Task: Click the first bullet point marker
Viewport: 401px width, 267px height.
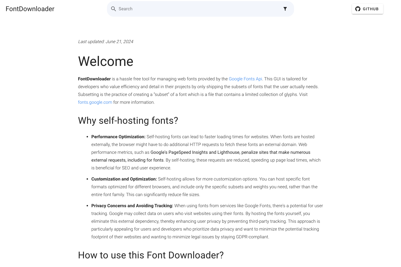Action: [87, 137]
